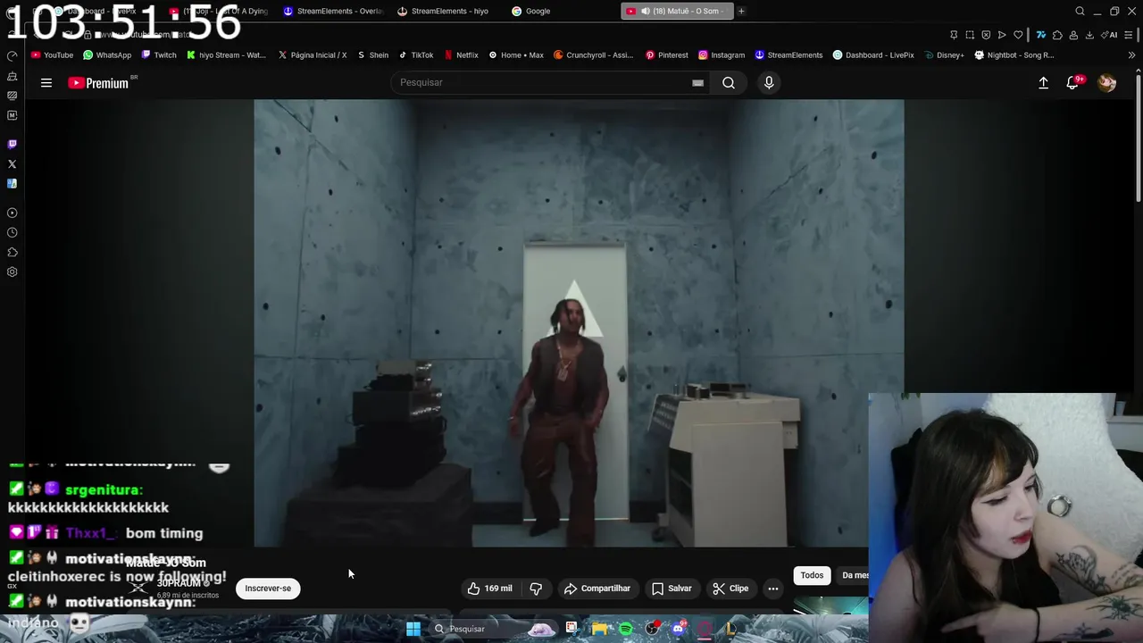
Task: Dislike the video with thumbs down
Action: 536,589
